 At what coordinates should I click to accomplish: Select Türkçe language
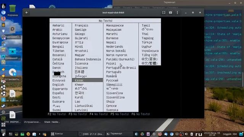click(147, 42)
